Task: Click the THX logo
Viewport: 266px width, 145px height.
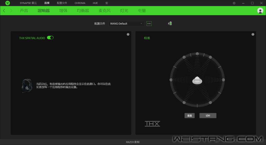Action: click(x=152, y=124)
